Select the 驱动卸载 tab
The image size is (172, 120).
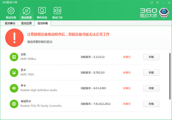(x=43, y=23)
